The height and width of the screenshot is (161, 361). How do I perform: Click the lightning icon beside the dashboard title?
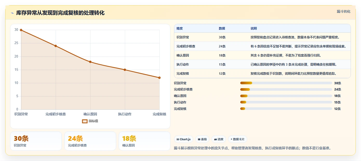(x=12, y=13)
